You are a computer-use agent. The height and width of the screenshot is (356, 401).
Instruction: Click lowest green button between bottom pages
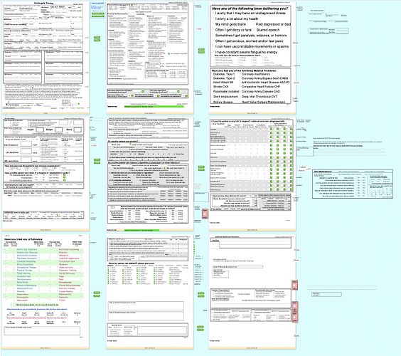pyautogui.click(x=200, y=330)
